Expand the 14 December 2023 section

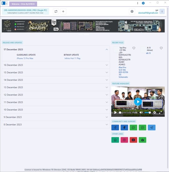(x=56, y=80)
